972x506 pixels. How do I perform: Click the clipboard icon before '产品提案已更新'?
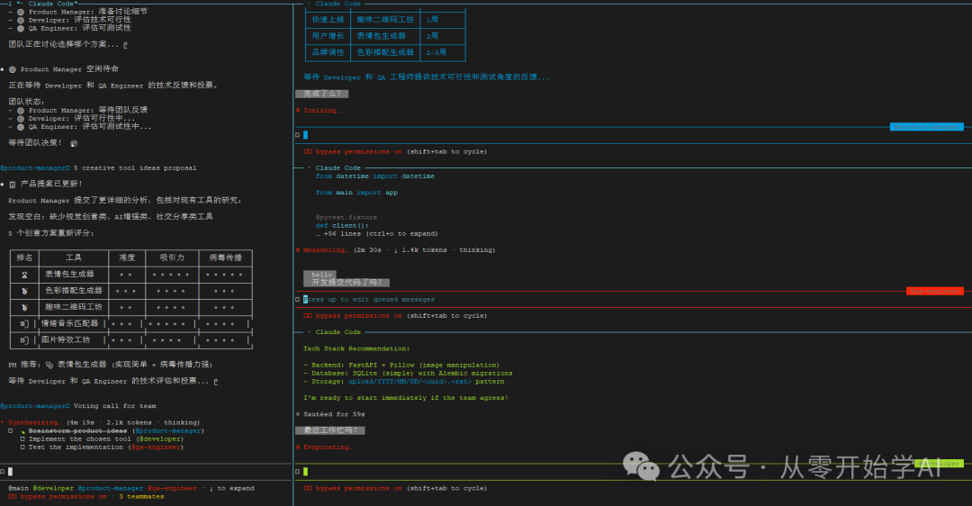tap(13, 184)
